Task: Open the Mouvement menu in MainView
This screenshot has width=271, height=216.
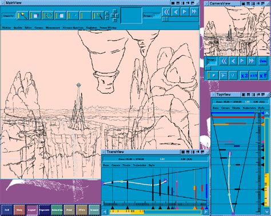Action: pos(53,27)
